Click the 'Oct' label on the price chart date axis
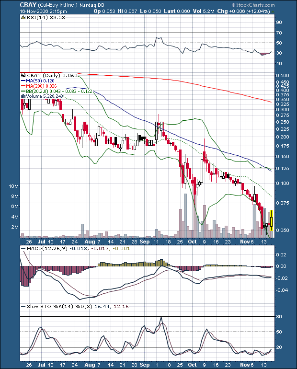This screenshot has width=297, height=369. click(x=193, y=242)
